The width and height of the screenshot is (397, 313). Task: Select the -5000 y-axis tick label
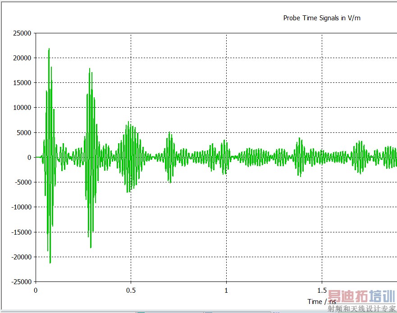point(23,182)
